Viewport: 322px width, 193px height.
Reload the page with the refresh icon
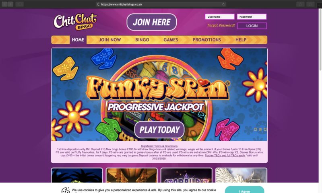point(223,4)
